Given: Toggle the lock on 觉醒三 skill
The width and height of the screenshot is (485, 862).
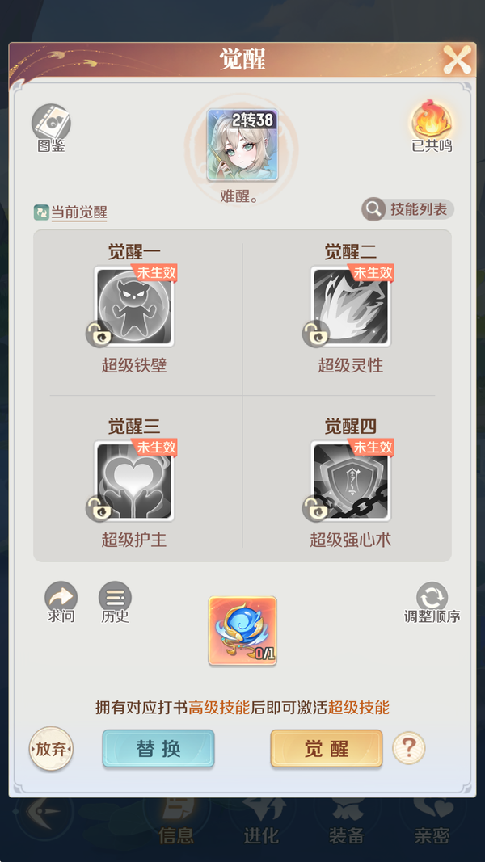Looking at the screenshot, I should 99,508.
